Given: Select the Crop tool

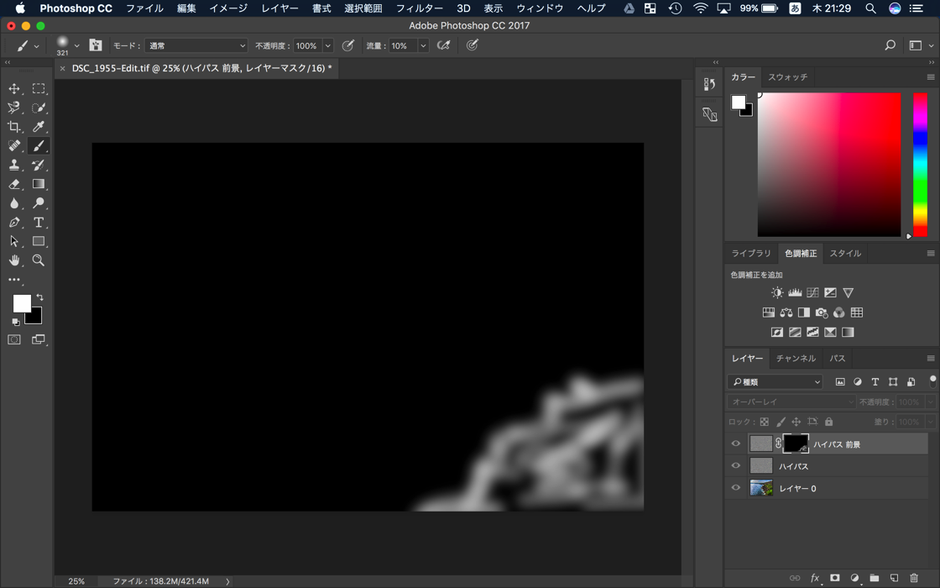Looking at the screenshot, I should [14, 127].
